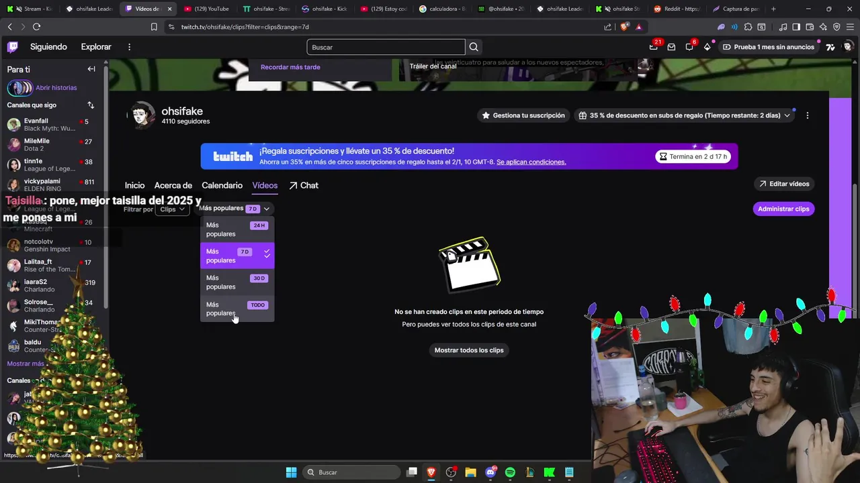Click the Twitch Buscar search field
Image resolution: width=860 pixels, height=483 pixels.
pyautogui.click(x=386, y=47)
